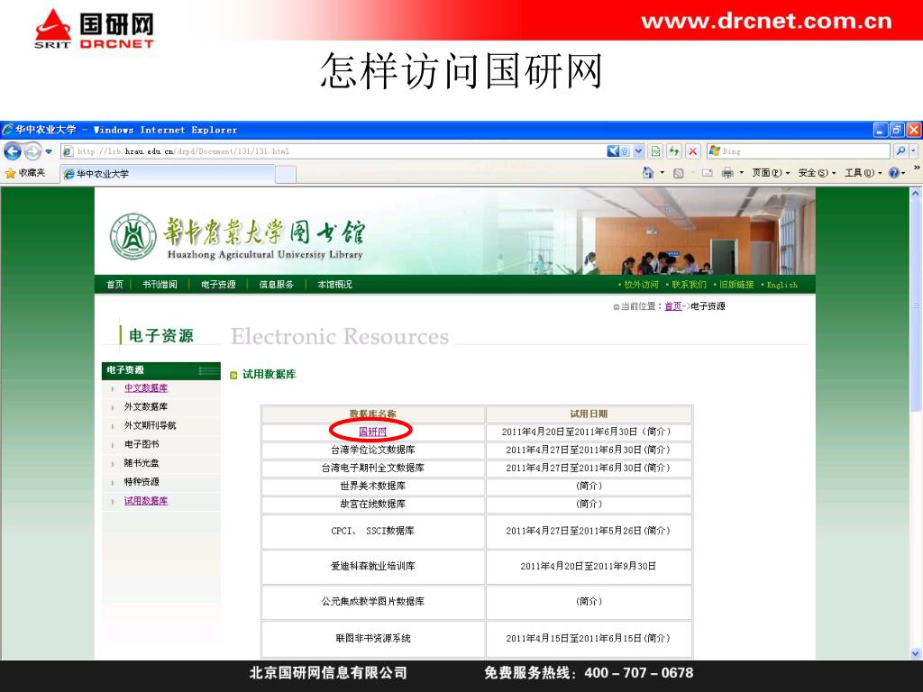
Task: Open the 国研网 database link
Action: tap(372, 432)
